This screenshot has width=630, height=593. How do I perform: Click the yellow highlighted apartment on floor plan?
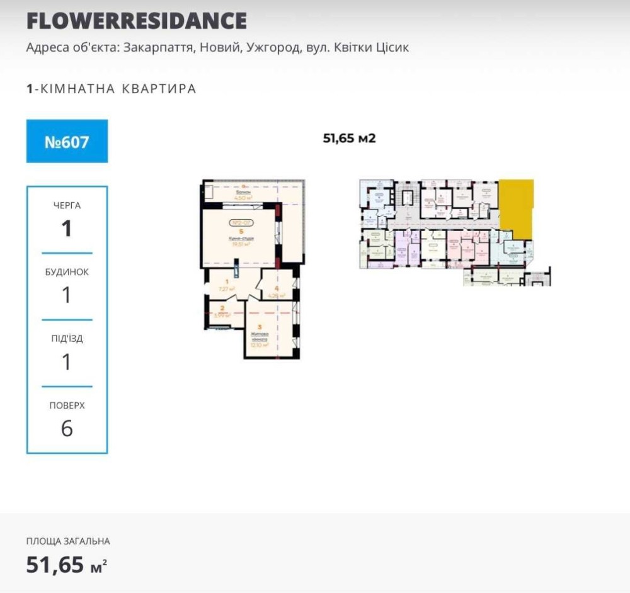[x=516, y=208]
